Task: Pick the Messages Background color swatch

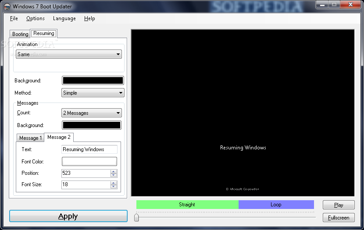Action: point(92,125)
